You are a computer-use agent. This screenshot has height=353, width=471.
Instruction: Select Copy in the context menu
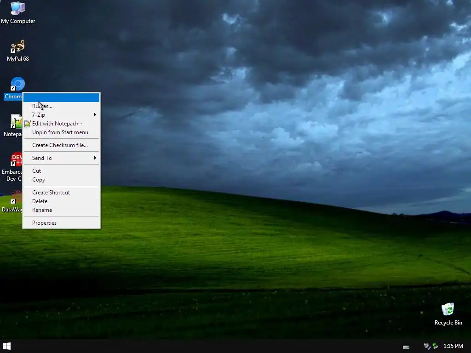coord(61,180)
